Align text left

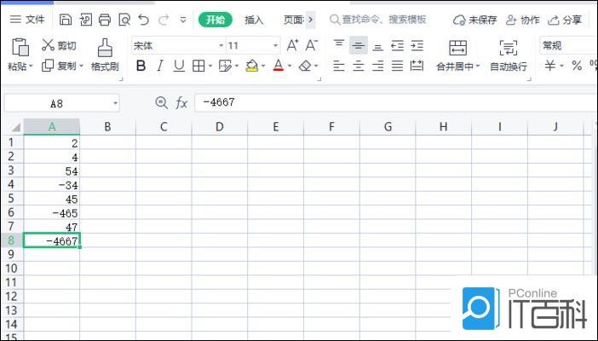339,66
